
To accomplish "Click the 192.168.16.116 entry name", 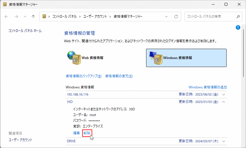I will click(78, 94).
